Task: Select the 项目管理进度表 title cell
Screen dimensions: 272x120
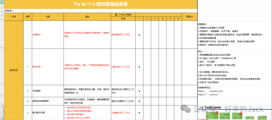Action: coord(100,4)
